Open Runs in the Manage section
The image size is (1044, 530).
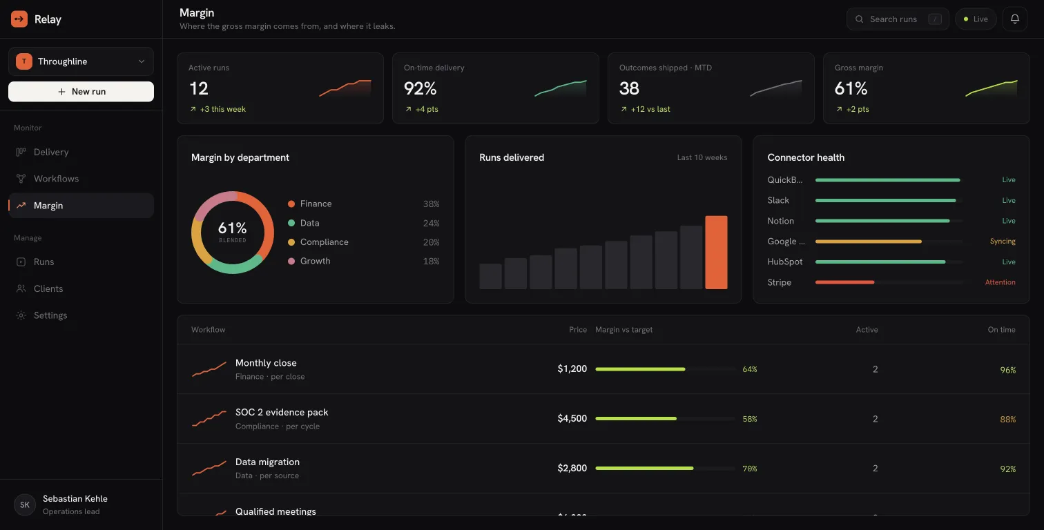click(x=81, y=262)
